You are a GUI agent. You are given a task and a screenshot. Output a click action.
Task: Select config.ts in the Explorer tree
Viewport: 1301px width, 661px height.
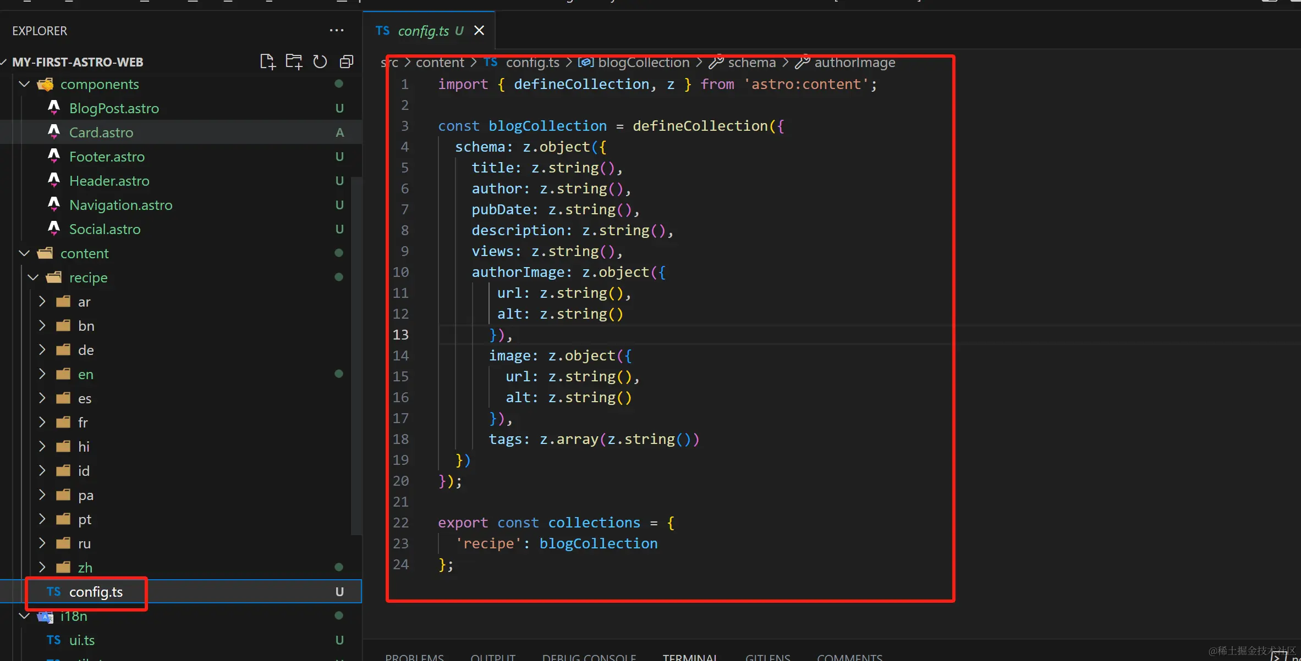(x=96, y=592)
